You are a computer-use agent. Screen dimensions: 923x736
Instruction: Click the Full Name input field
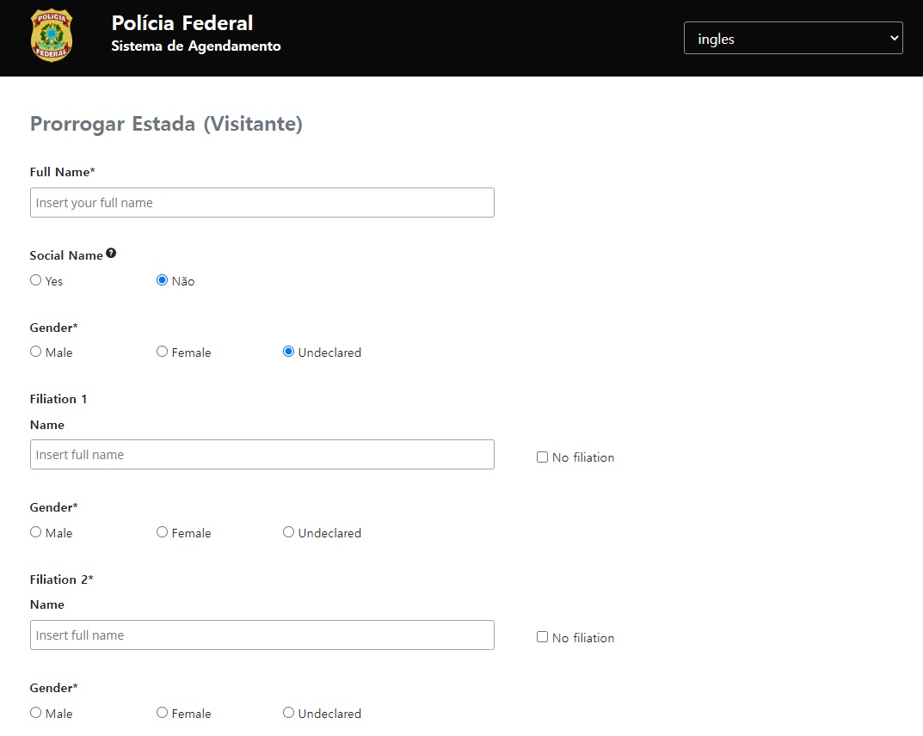(262, 202)
